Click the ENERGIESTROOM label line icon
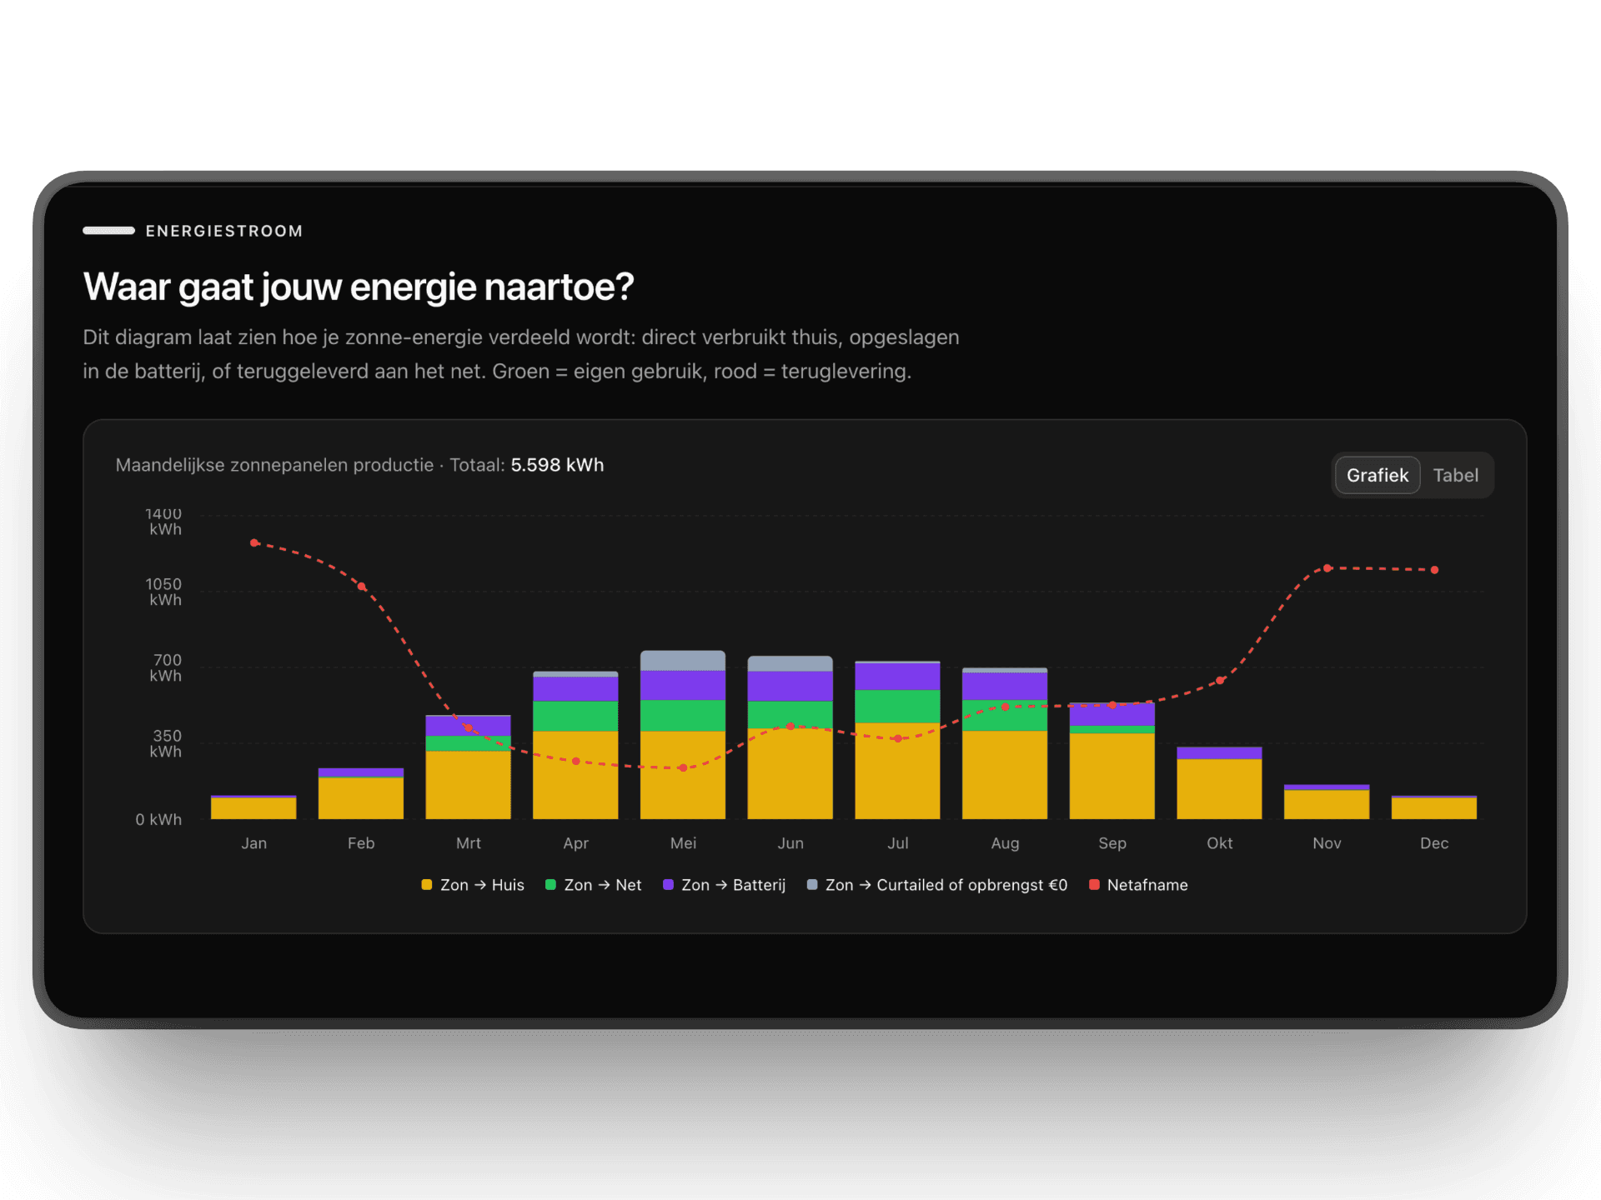1601x1200 pixels. (x=108, y=231)
